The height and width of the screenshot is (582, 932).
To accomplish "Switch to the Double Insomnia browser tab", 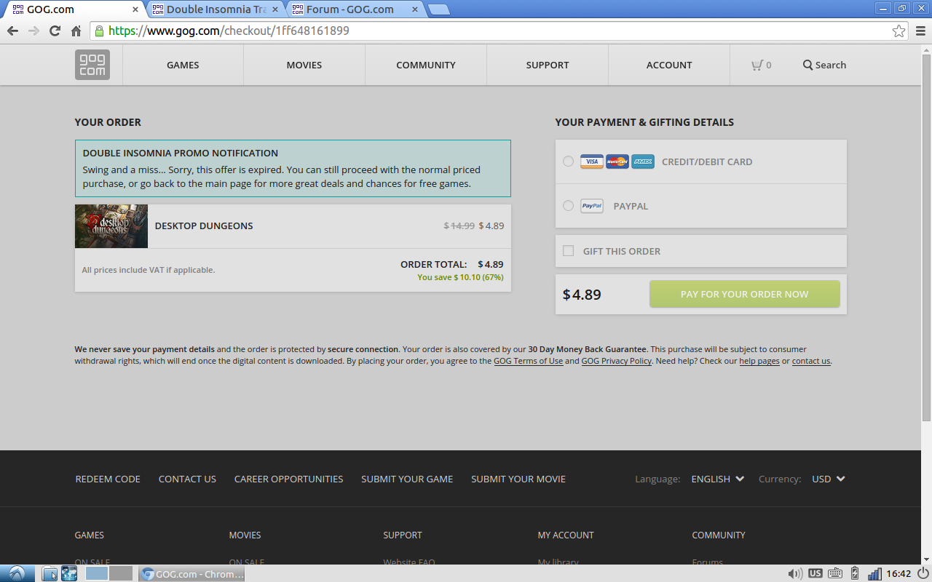I will [215, 9].
